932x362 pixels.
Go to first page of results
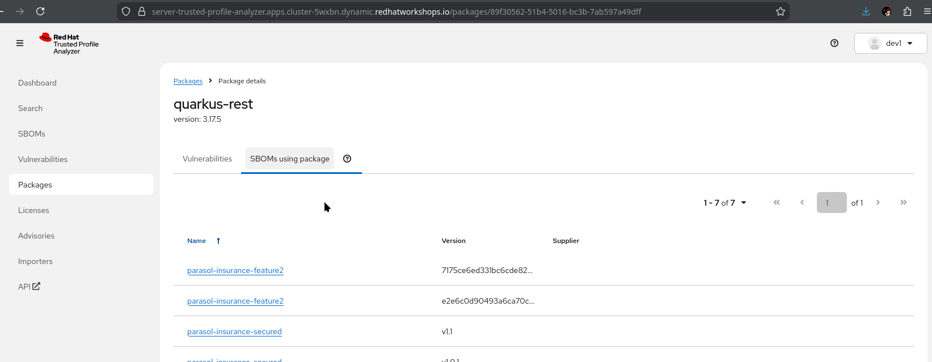pos(777,202)
